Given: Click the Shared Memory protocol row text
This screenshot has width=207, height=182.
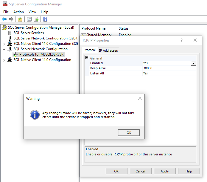Looking at the screenshot, I should click(99, 35).
